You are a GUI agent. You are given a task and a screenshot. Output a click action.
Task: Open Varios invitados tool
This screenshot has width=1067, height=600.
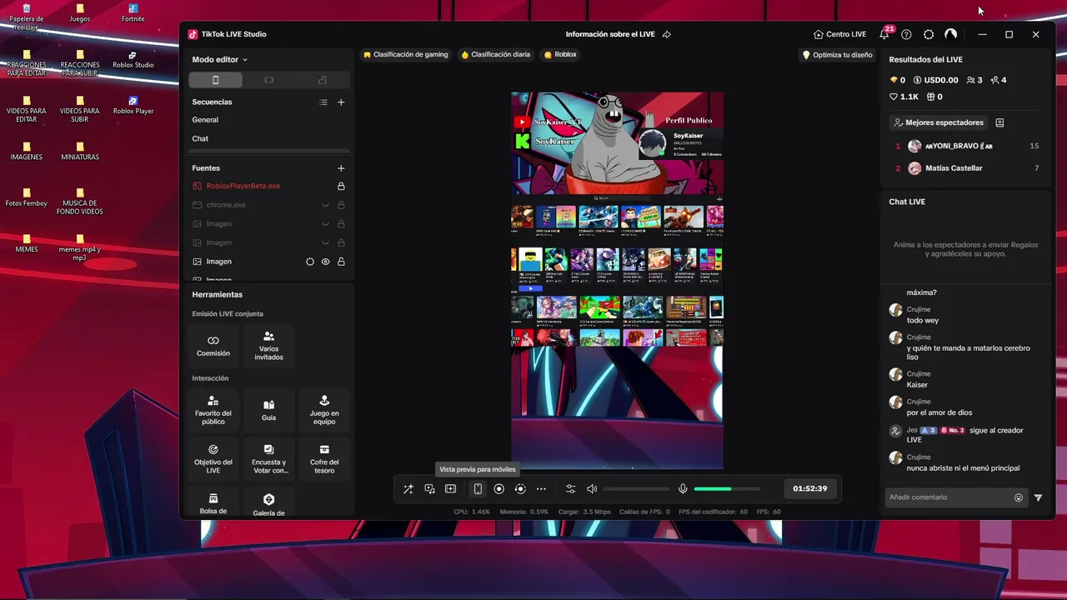click(x=268, y=346)
